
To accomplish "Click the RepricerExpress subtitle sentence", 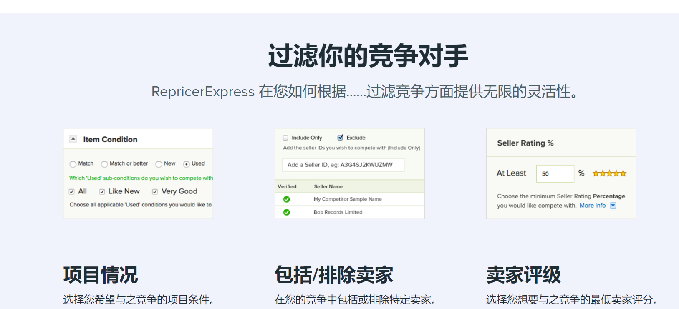I will pyautogui.click(x=365, y=92).
